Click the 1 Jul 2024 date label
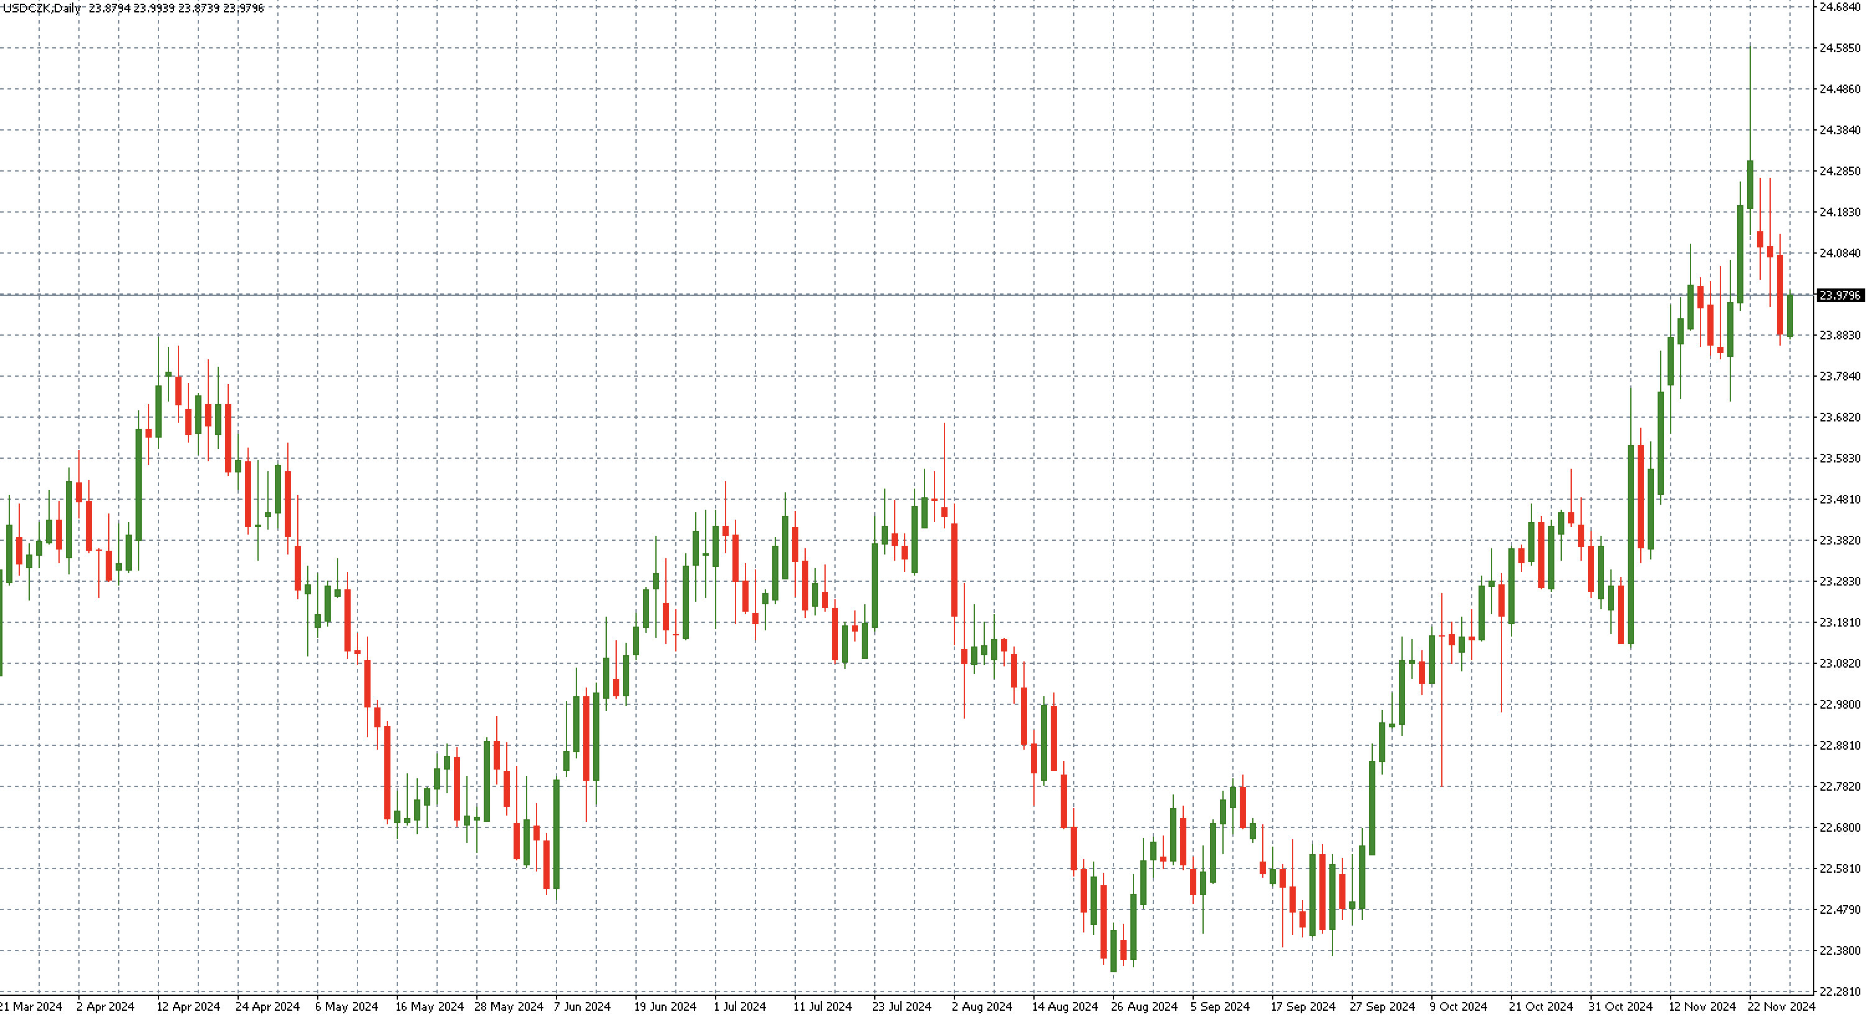1869x1017 pixels. (739, 1007)
